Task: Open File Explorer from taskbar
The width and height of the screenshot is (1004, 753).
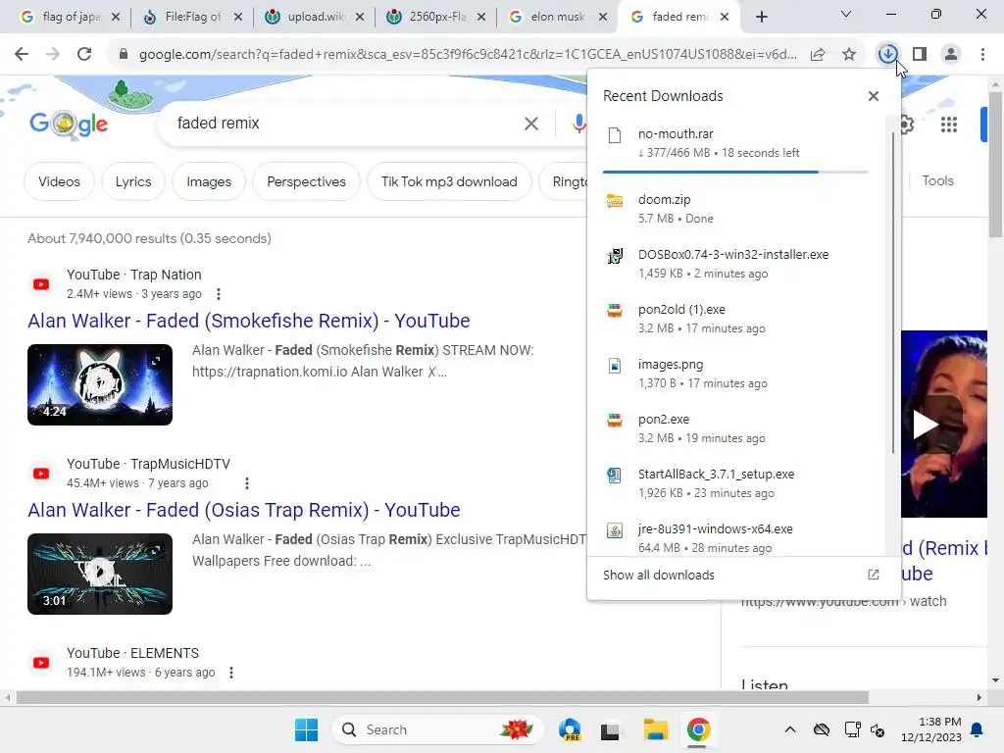Action: point(655,729)
